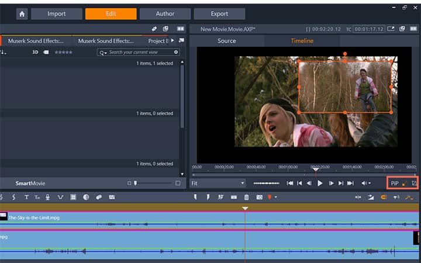Viewport: 421px width, 263px height.
Task: Undock the preview player window
Action: (402, 29)
